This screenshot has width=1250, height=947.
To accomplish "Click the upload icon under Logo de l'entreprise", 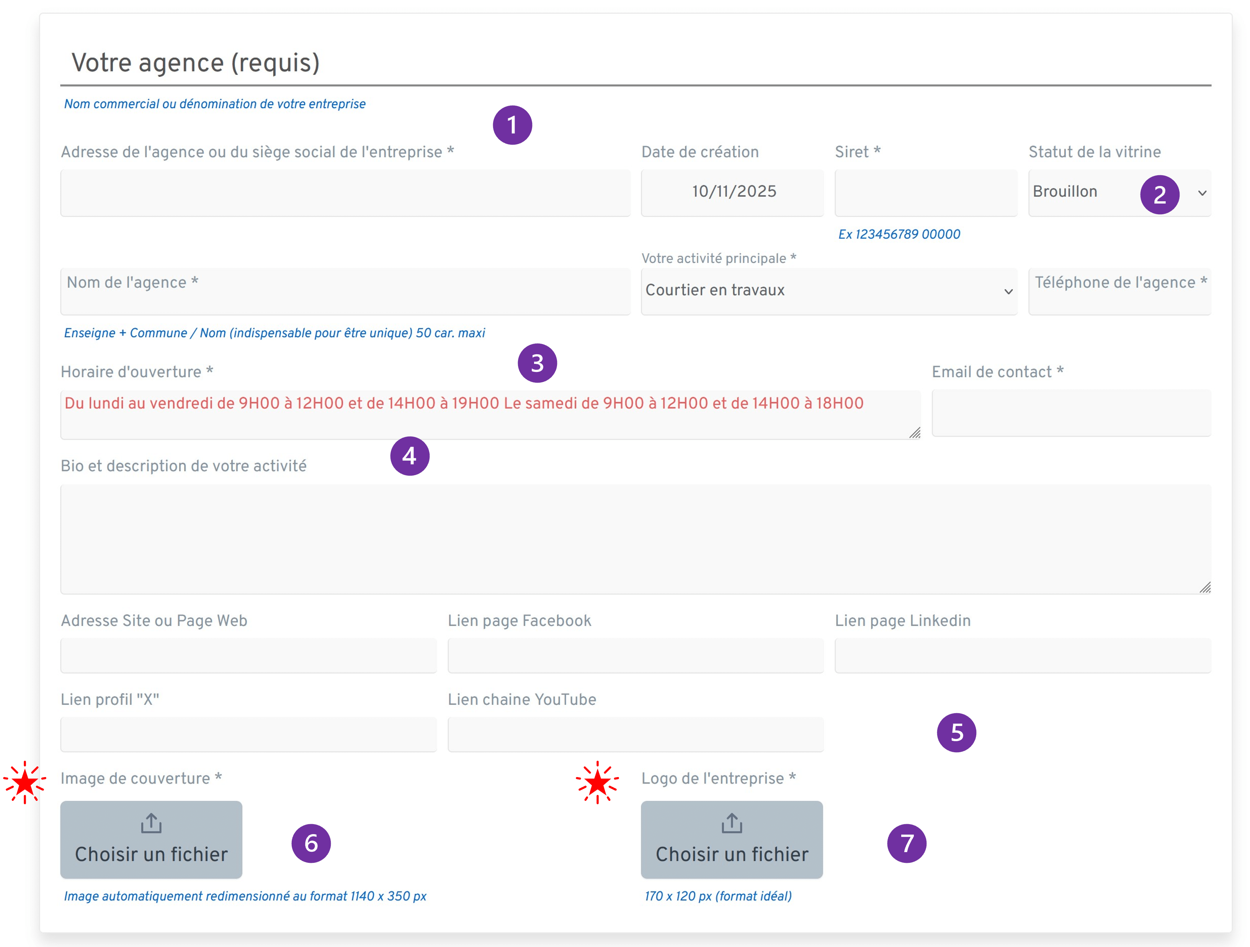I will pos(732,823).
